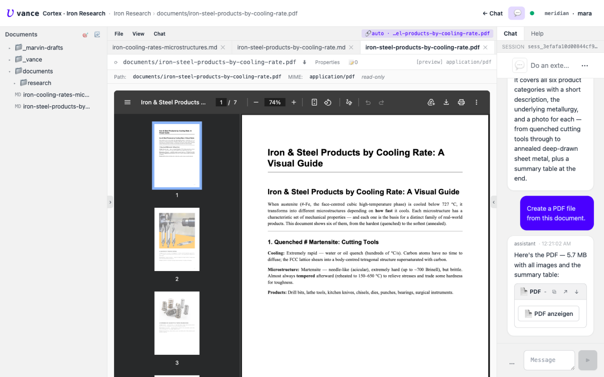
Task: Click the session ID sess_3efafa10d00844cf9
Action: coord(562,47)
